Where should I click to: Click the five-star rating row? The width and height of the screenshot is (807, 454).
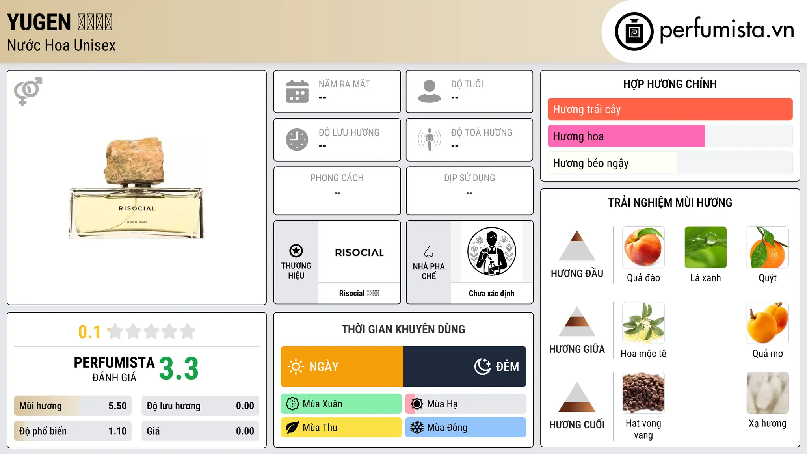pos(152,331)
